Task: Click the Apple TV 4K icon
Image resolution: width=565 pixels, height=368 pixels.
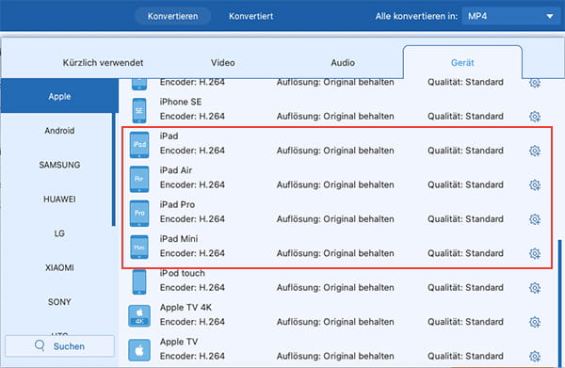Action: [x=139, y=316]
